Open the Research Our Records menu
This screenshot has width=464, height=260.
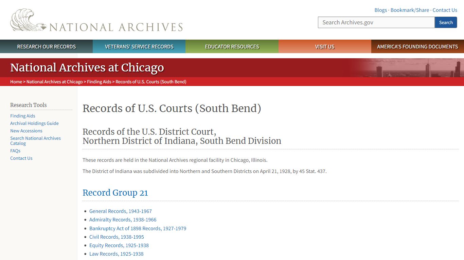click(47, 47)
